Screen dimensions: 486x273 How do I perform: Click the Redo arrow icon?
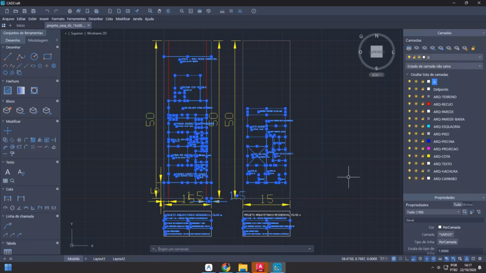tap(56, 11)
